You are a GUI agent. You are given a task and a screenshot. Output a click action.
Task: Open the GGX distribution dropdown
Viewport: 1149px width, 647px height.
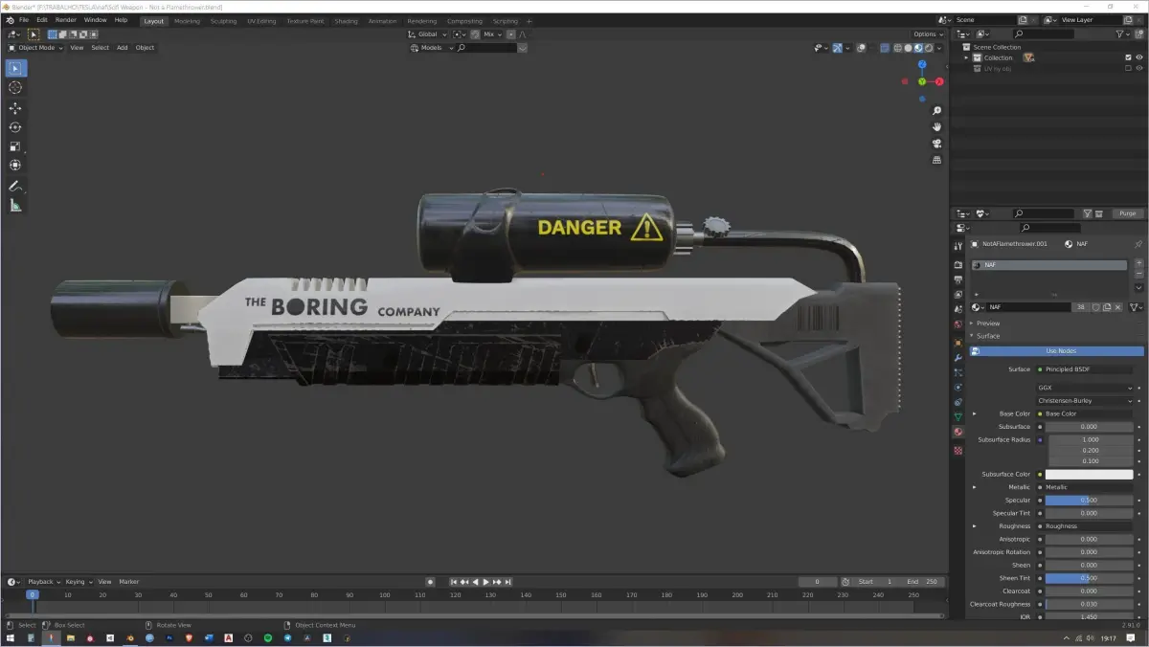click(x=1086, y=388)
